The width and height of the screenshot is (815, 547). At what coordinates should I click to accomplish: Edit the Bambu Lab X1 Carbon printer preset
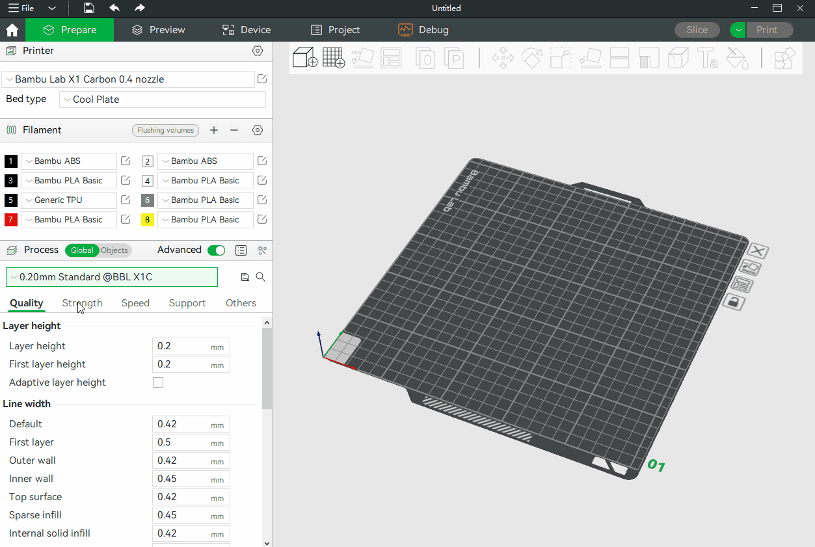click(262, 79)
